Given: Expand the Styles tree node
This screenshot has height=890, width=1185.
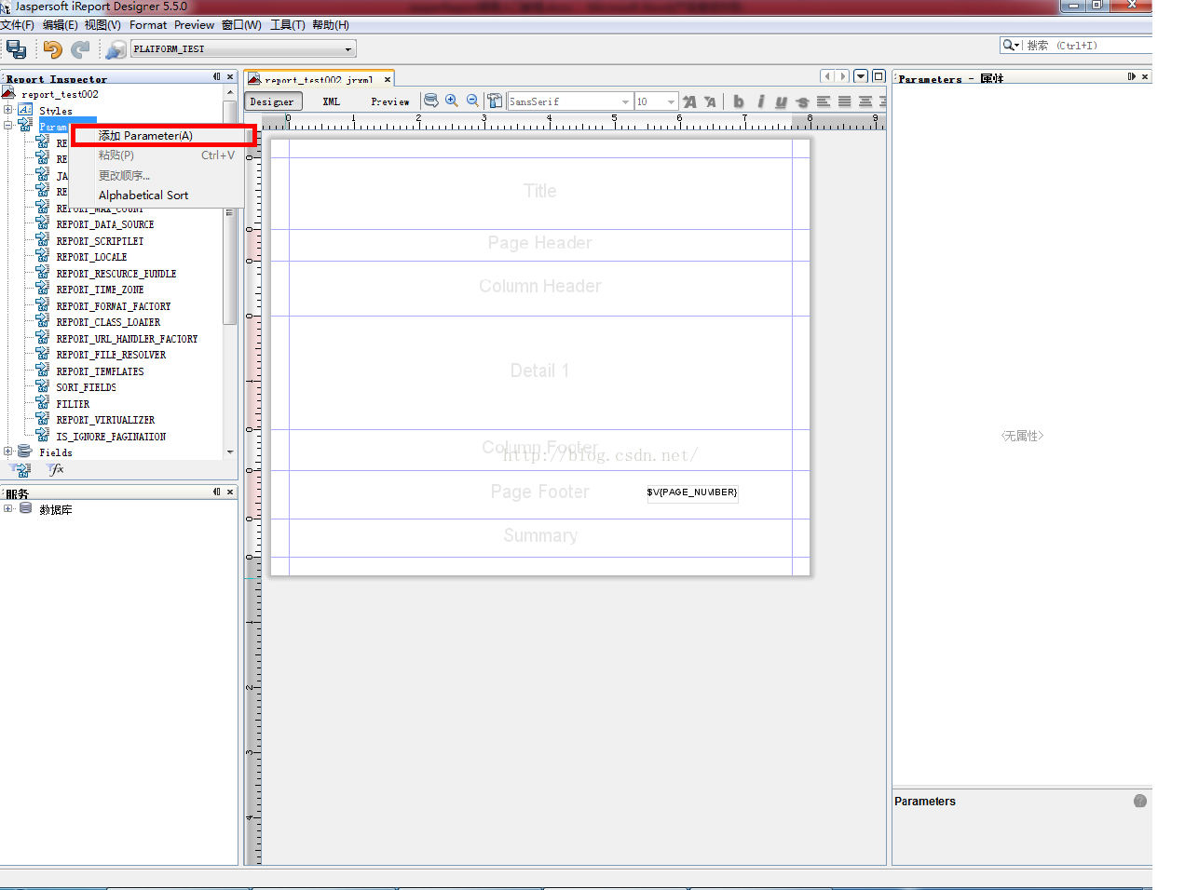Looking at the screenshot, I should [8, 110].
